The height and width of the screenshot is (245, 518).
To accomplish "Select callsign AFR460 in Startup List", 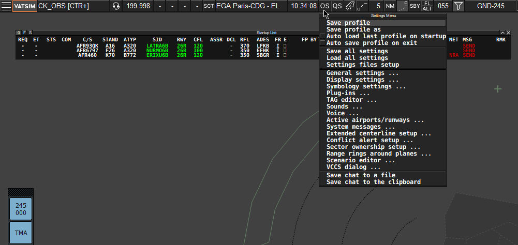I will click(87, 55).
